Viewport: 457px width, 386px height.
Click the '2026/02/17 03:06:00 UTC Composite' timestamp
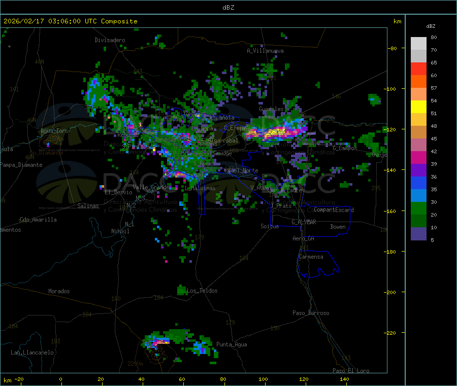71,21
